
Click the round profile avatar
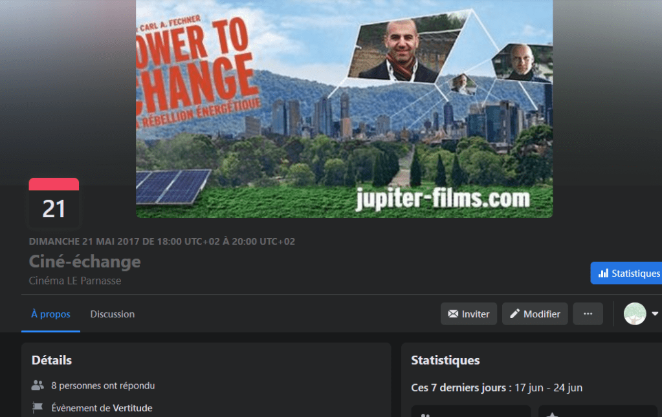pyautogui.click(x=635, y=314)
